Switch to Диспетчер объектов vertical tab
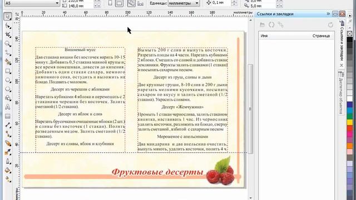This screenshot has height=200, width=356. tap(340, 93)
